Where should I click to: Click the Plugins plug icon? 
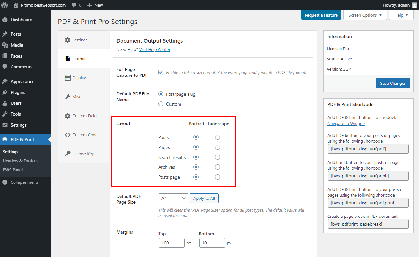(x=5, y=92)
